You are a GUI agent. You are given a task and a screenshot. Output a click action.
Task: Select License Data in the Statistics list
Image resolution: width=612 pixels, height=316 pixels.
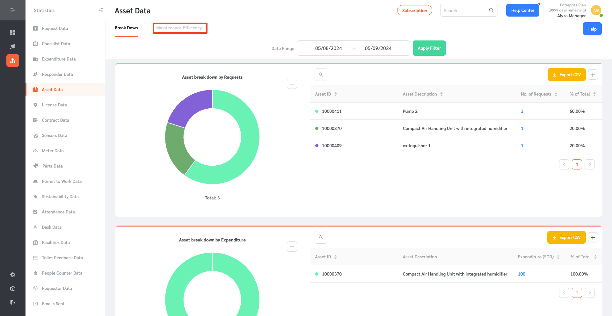click(55, 105)
